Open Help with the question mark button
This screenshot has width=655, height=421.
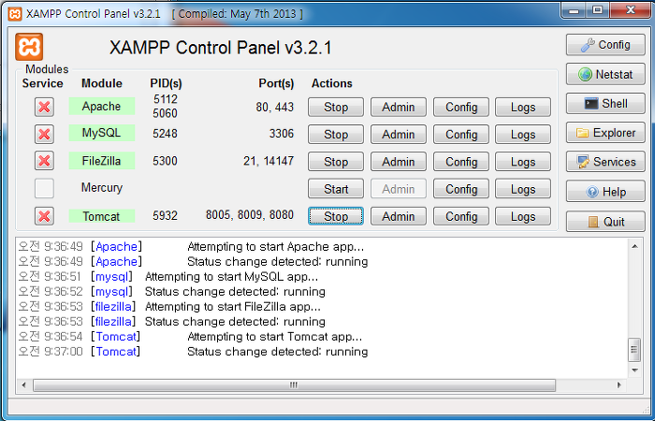tap(605, 192)
